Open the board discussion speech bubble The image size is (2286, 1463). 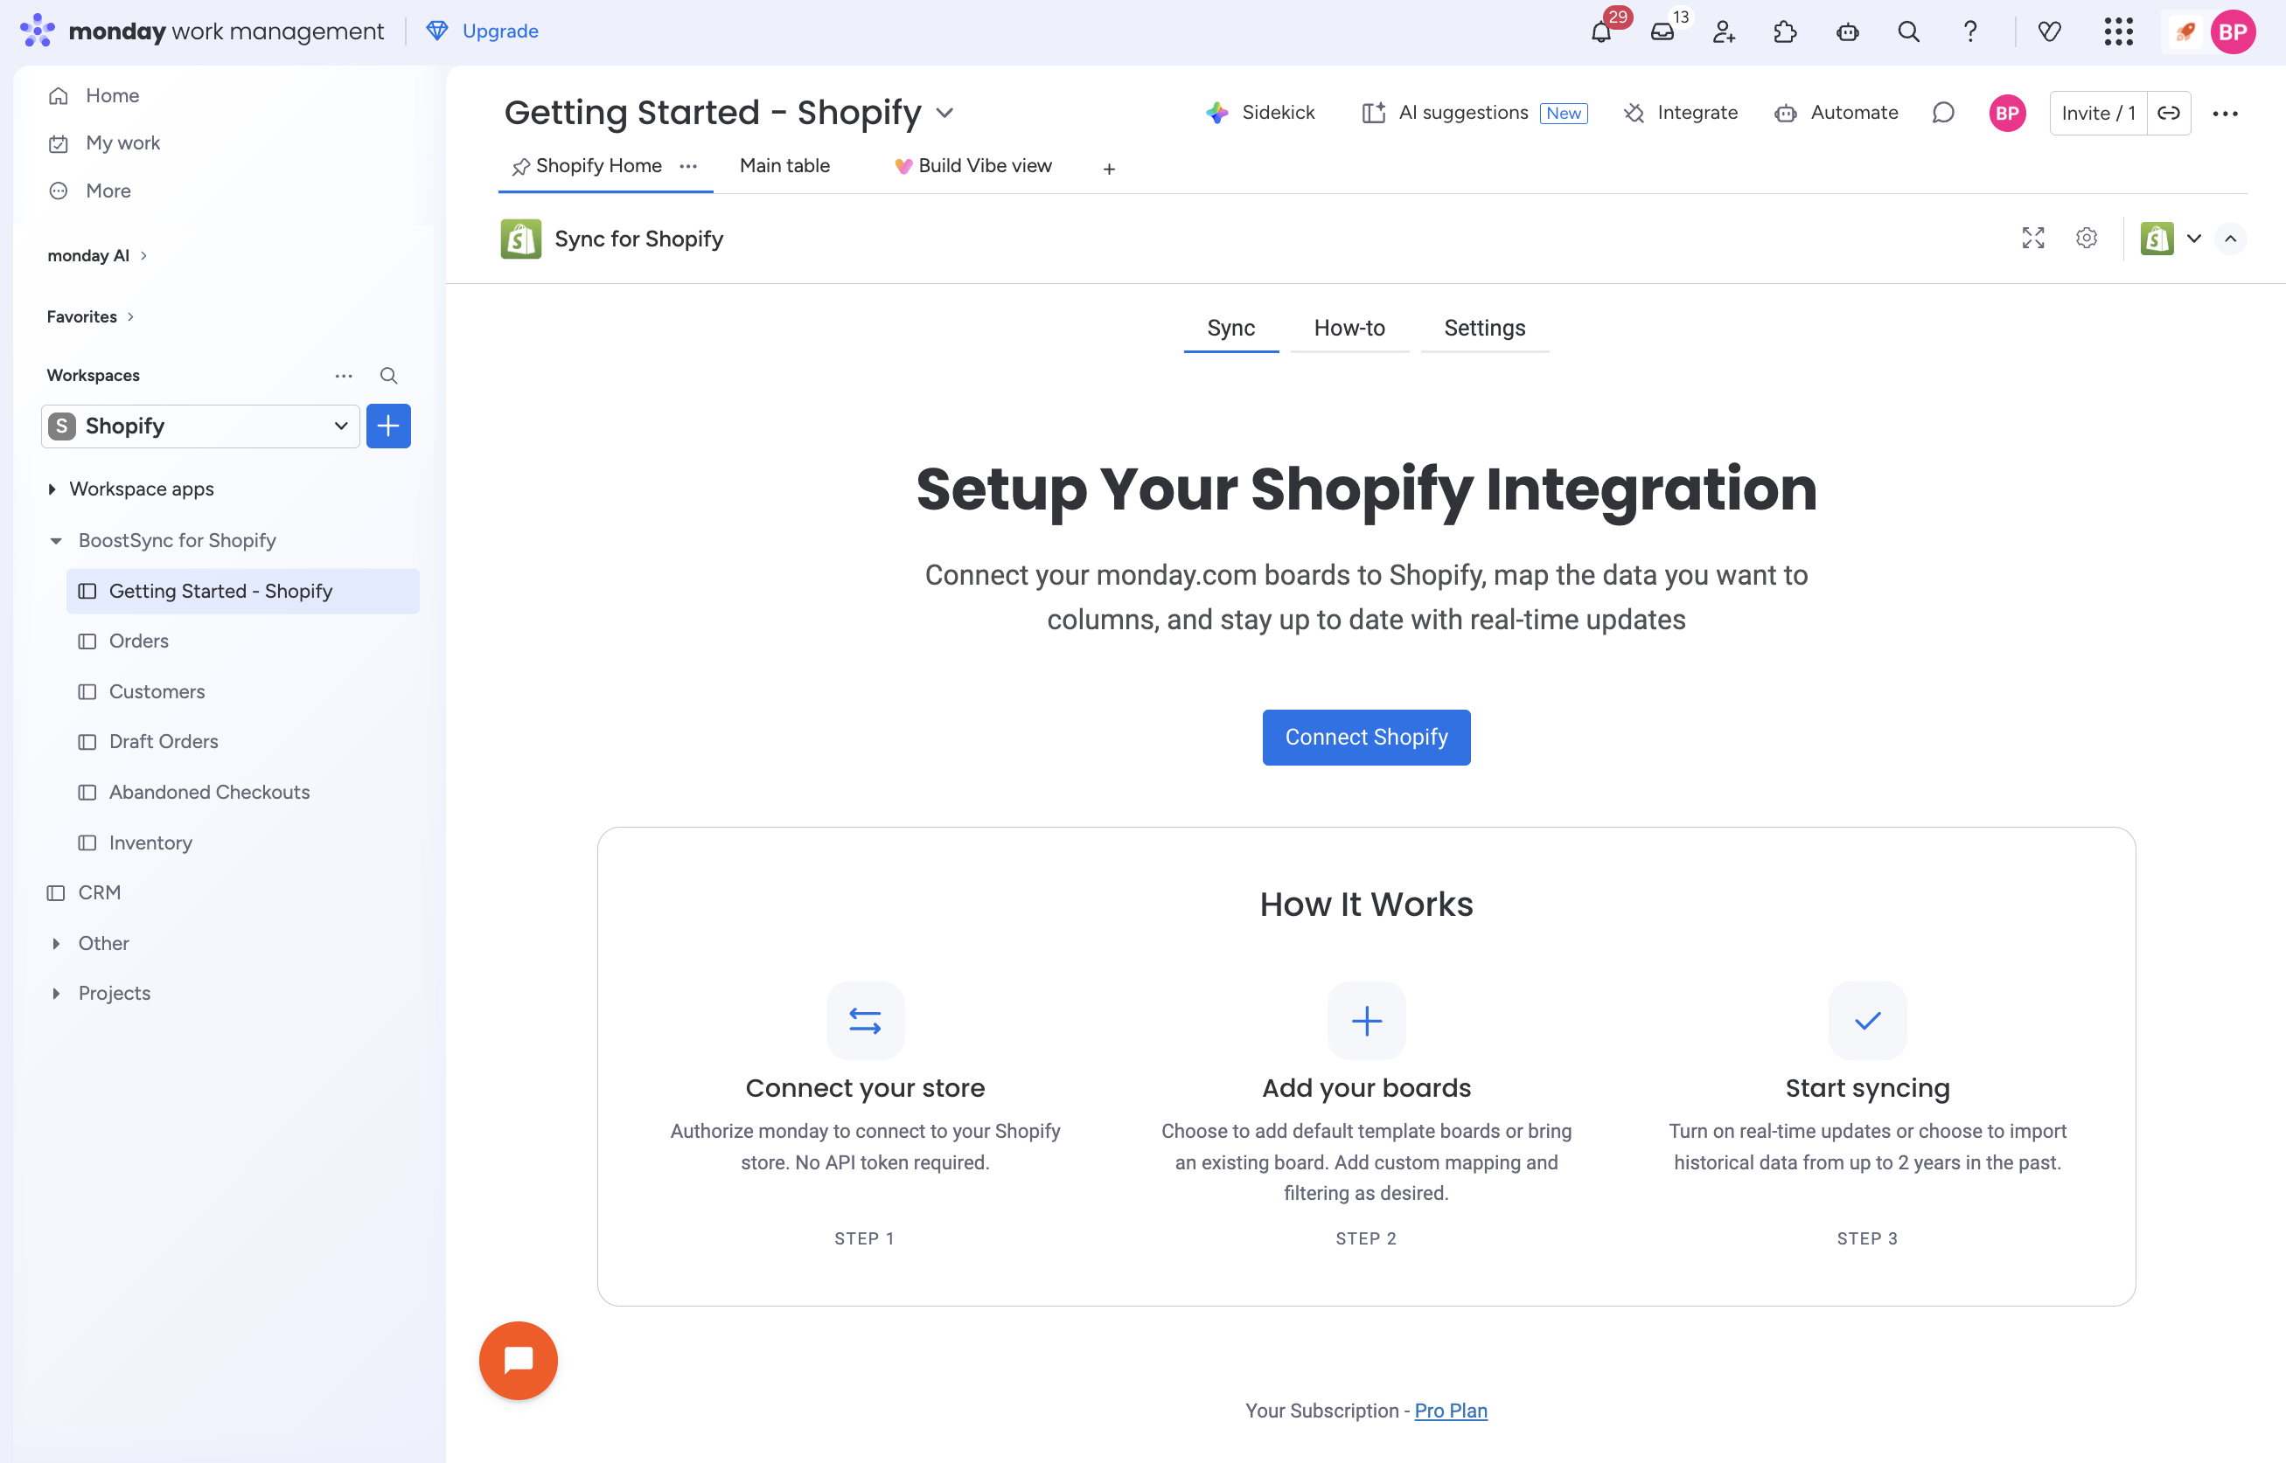pos(1943,113)
